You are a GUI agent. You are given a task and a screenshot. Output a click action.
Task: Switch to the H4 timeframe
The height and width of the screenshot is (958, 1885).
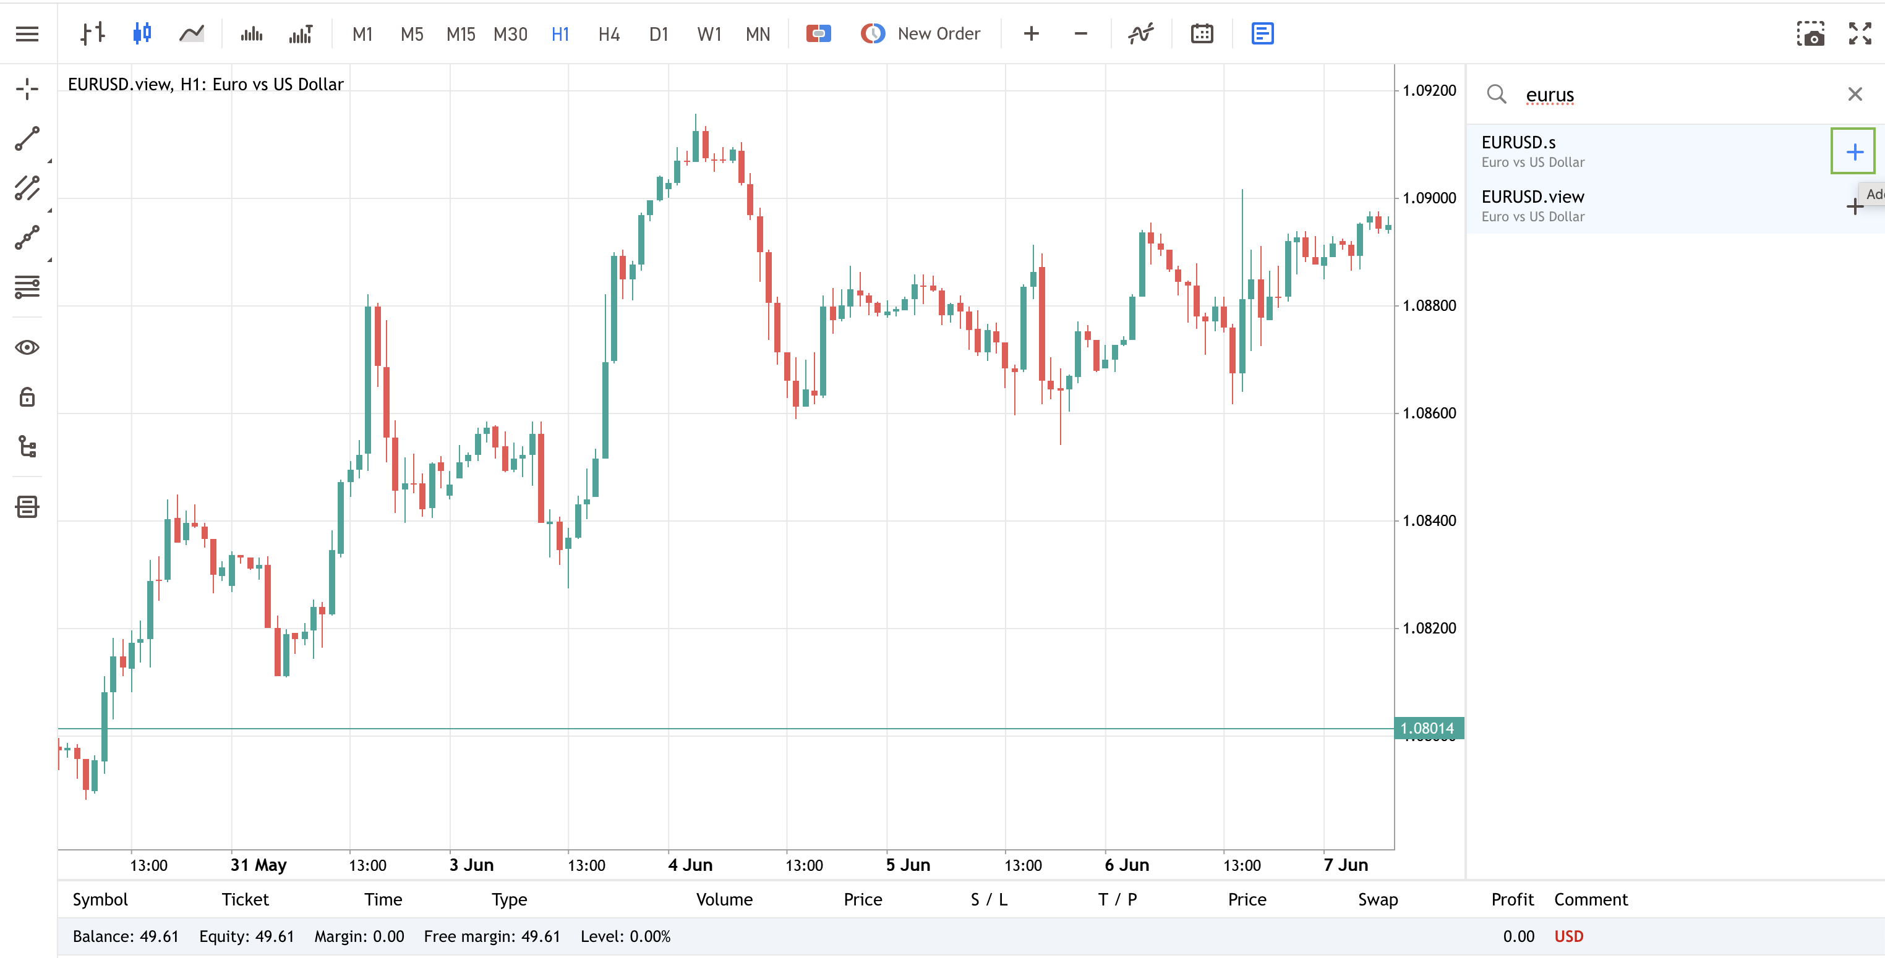pyautogui.click(x=609, y=33)
